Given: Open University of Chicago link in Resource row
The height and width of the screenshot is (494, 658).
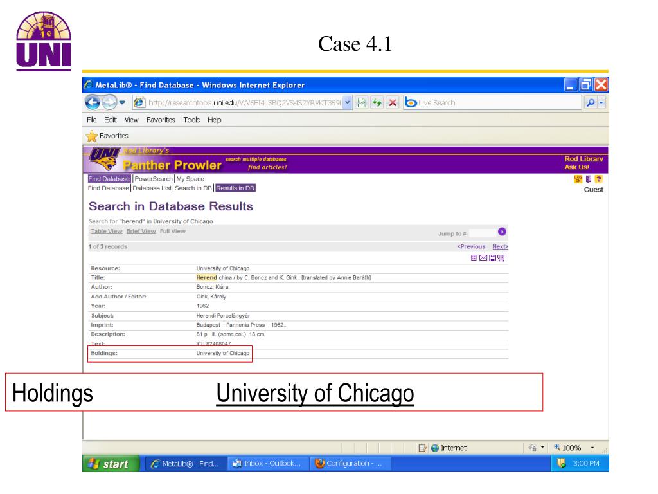Looking at the screenshot, I should 223,268.
